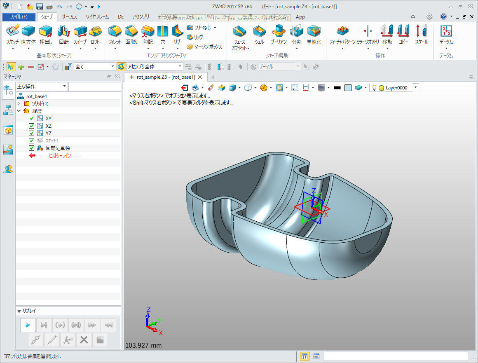Click the 直方体 (Box) shape tool

point(28,35)
